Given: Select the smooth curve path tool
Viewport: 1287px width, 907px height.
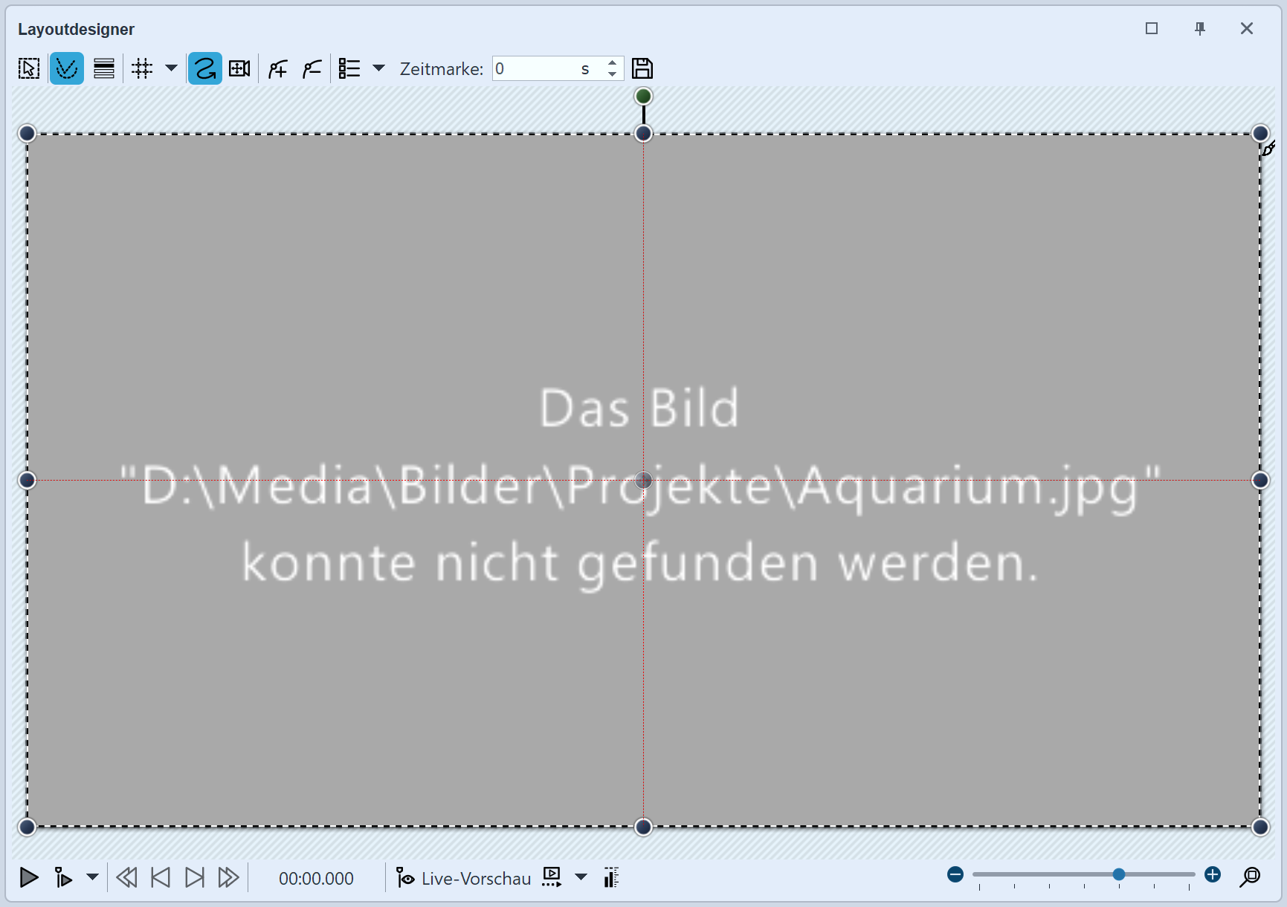Looking at the screenshot, I should [x=204, y=68].
